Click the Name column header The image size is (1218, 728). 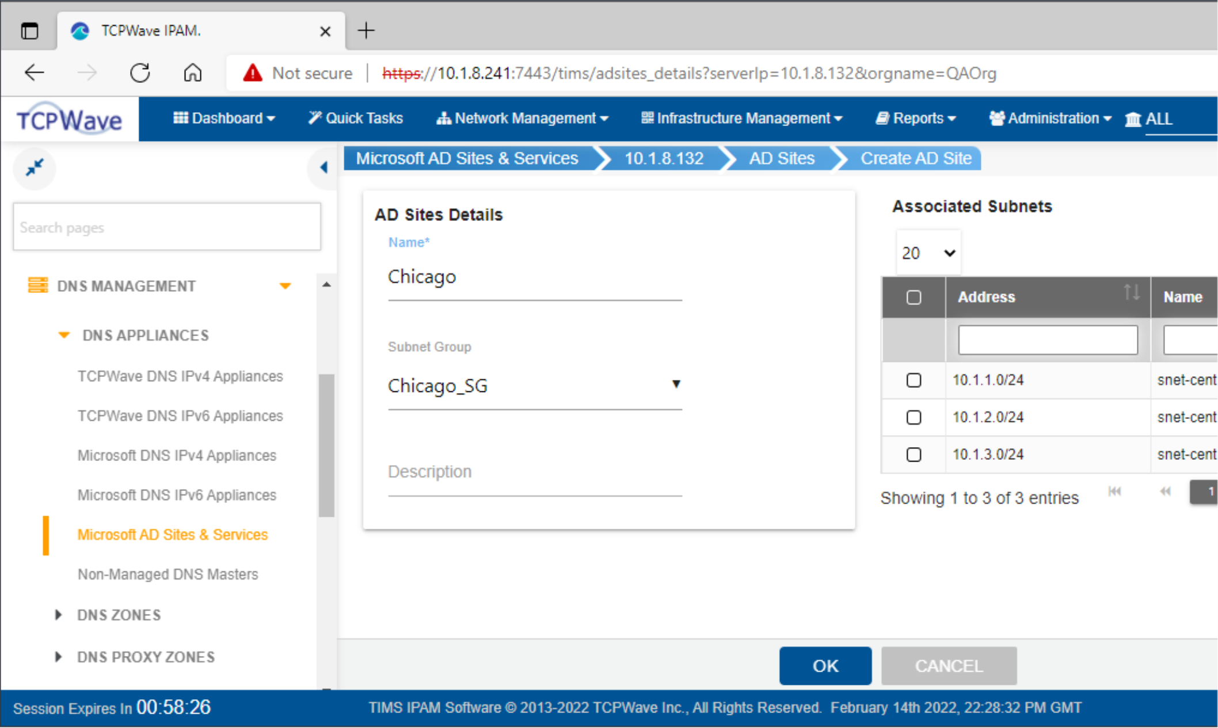pyautogui.click(x=1184, y=297)
